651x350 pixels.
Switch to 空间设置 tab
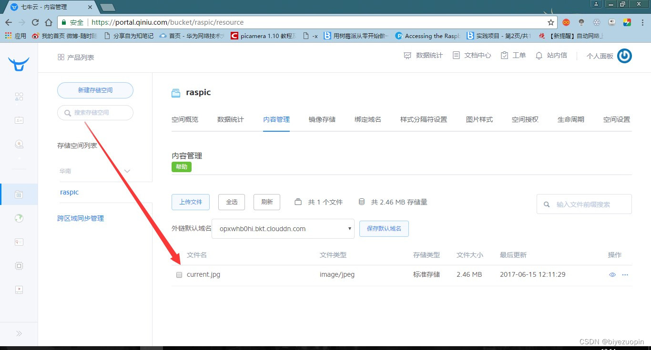coord(617,119)
